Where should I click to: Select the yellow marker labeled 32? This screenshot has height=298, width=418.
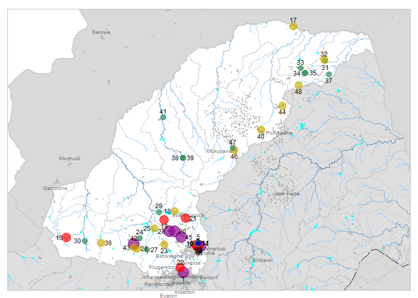tap(324, 60)
